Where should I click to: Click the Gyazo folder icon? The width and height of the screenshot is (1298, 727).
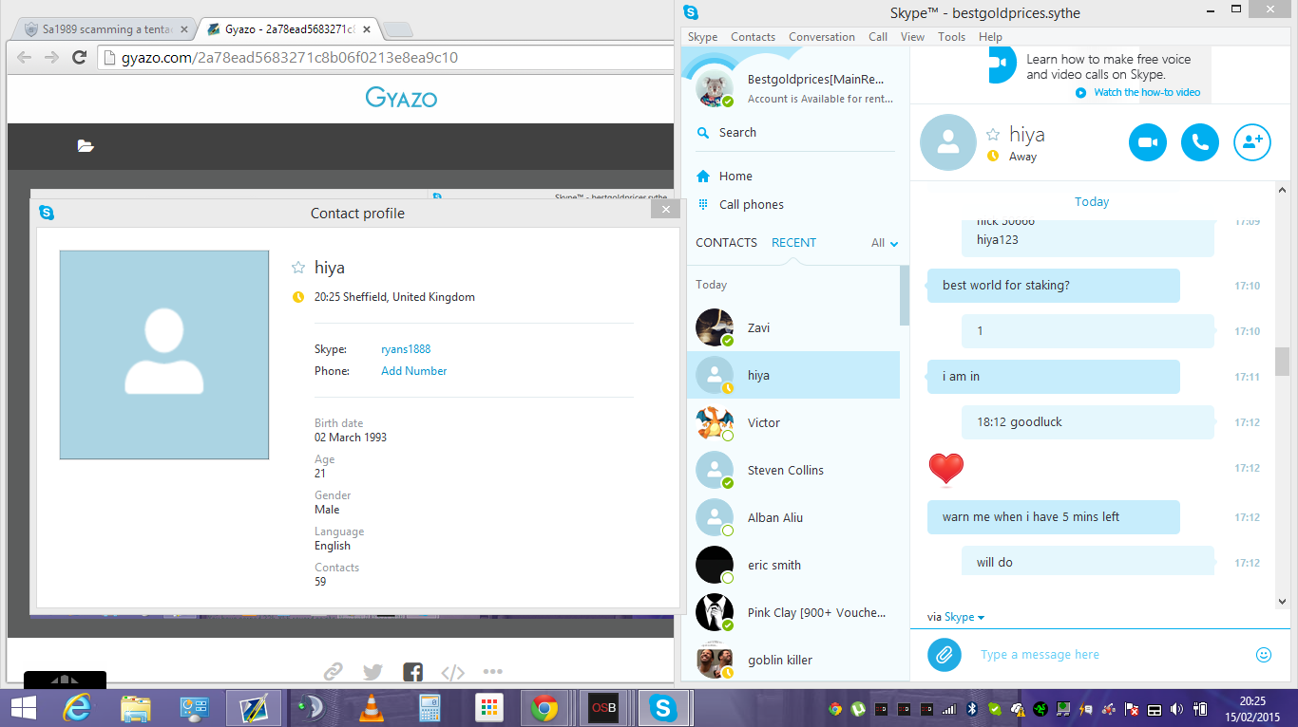pos(86,145)
